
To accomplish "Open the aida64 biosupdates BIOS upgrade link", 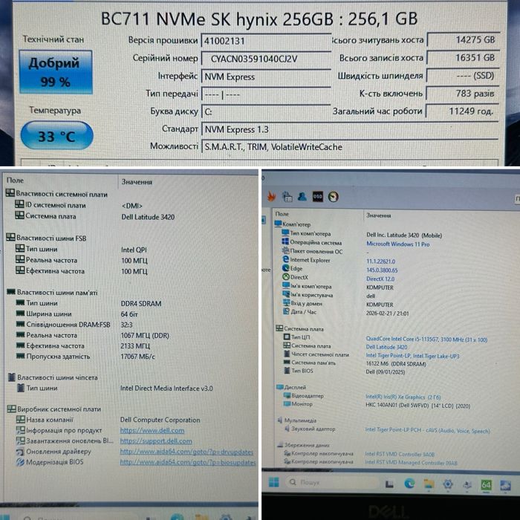I will pos(188,462).
